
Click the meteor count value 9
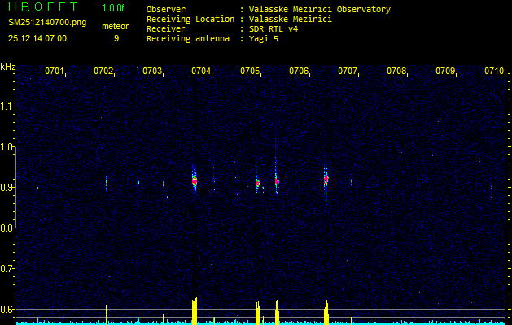pyautogui.click(x=116, y=38)
